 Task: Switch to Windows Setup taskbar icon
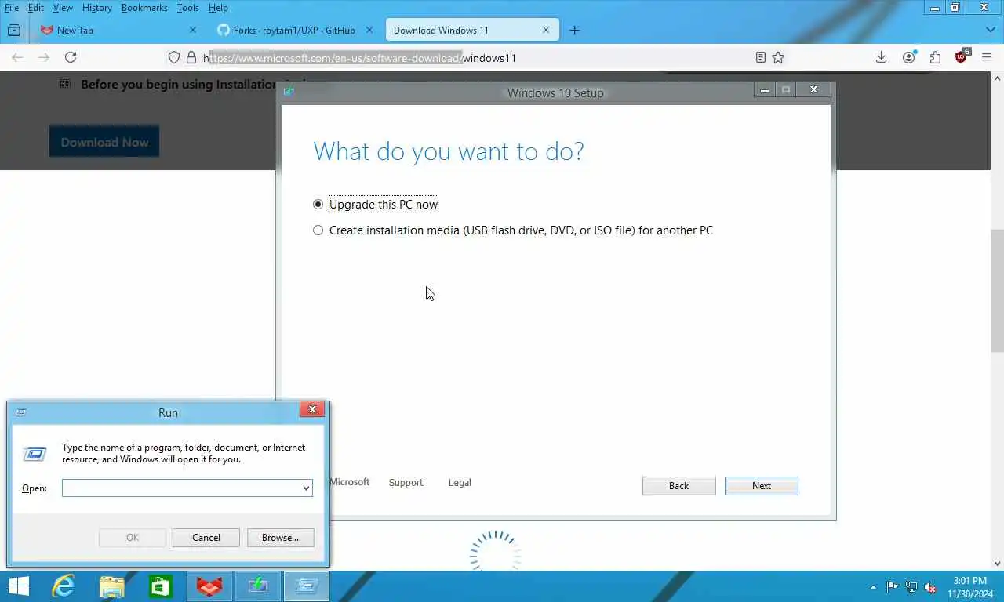pos(257,586)
